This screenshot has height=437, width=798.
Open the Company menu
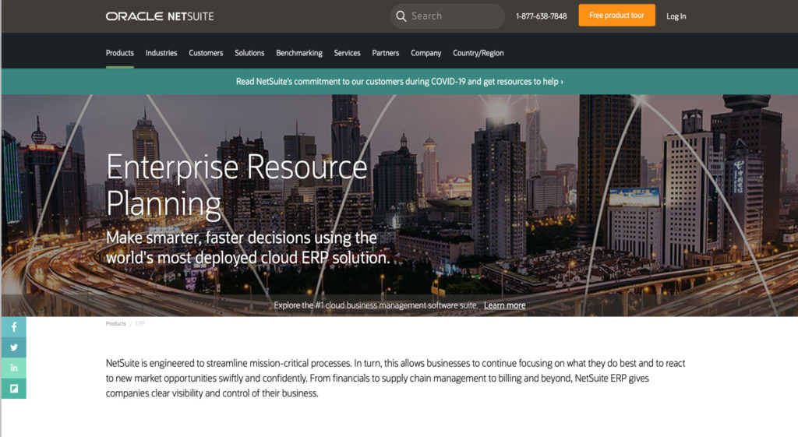pyautogui.click(x=426, y=53)
